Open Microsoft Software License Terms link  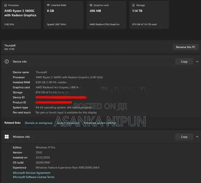click(34, 177)
